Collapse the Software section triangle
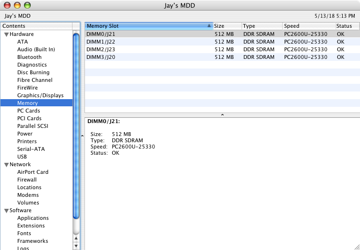This screenshot has width=360, height=250. [6, 211]
